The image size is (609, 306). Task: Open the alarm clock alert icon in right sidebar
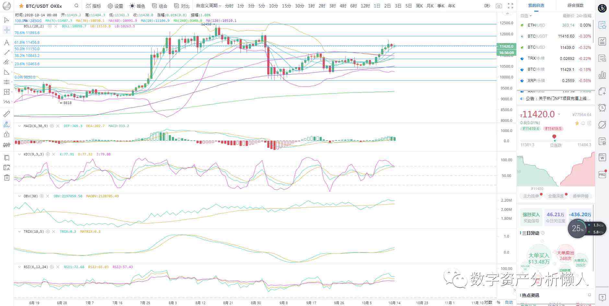point(602,108)
